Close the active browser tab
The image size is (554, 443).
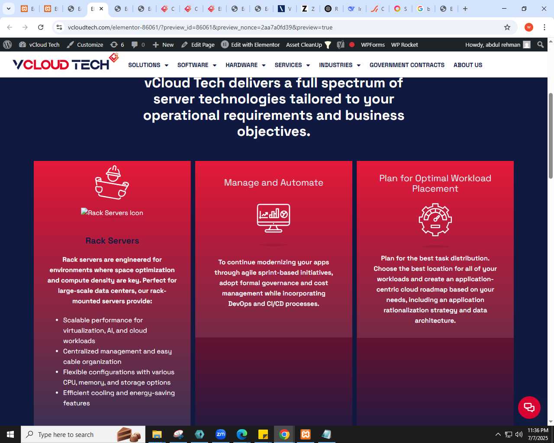click(101, 9)
